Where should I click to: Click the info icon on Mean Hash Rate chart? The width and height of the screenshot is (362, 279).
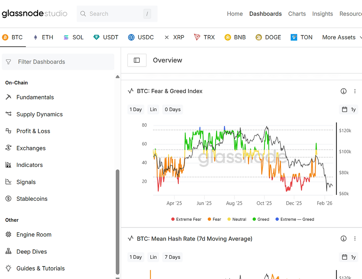[344, 238]
